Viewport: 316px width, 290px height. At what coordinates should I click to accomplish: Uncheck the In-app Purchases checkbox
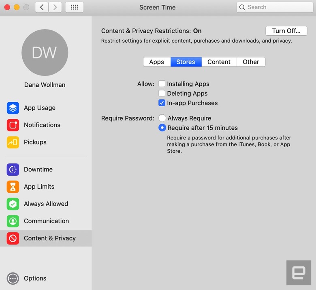point(162,103)
